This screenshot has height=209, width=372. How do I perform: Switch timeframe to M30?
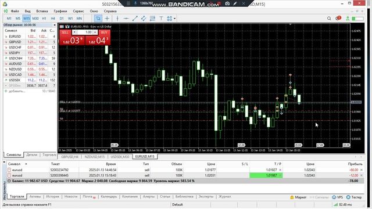coord(35,19)
